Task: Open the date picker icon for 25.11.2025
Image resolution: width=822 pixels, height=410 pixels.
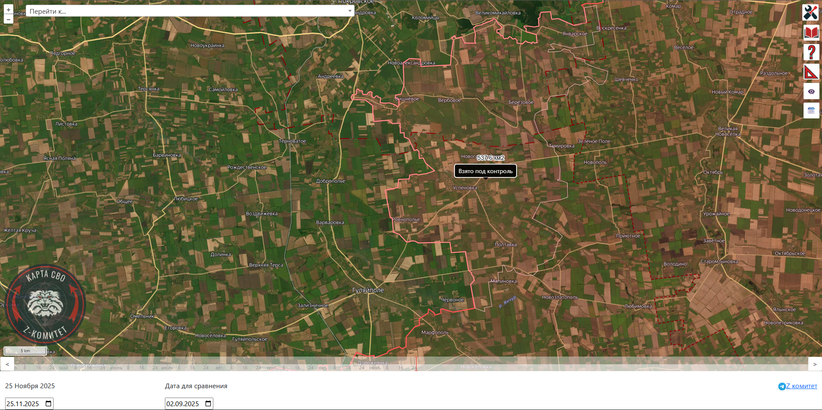Action: 48,404
